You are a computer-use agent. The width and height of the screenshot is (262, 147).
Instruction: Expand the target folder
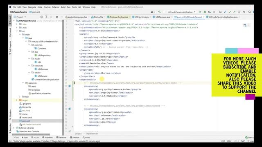click(x=17, y=100)
